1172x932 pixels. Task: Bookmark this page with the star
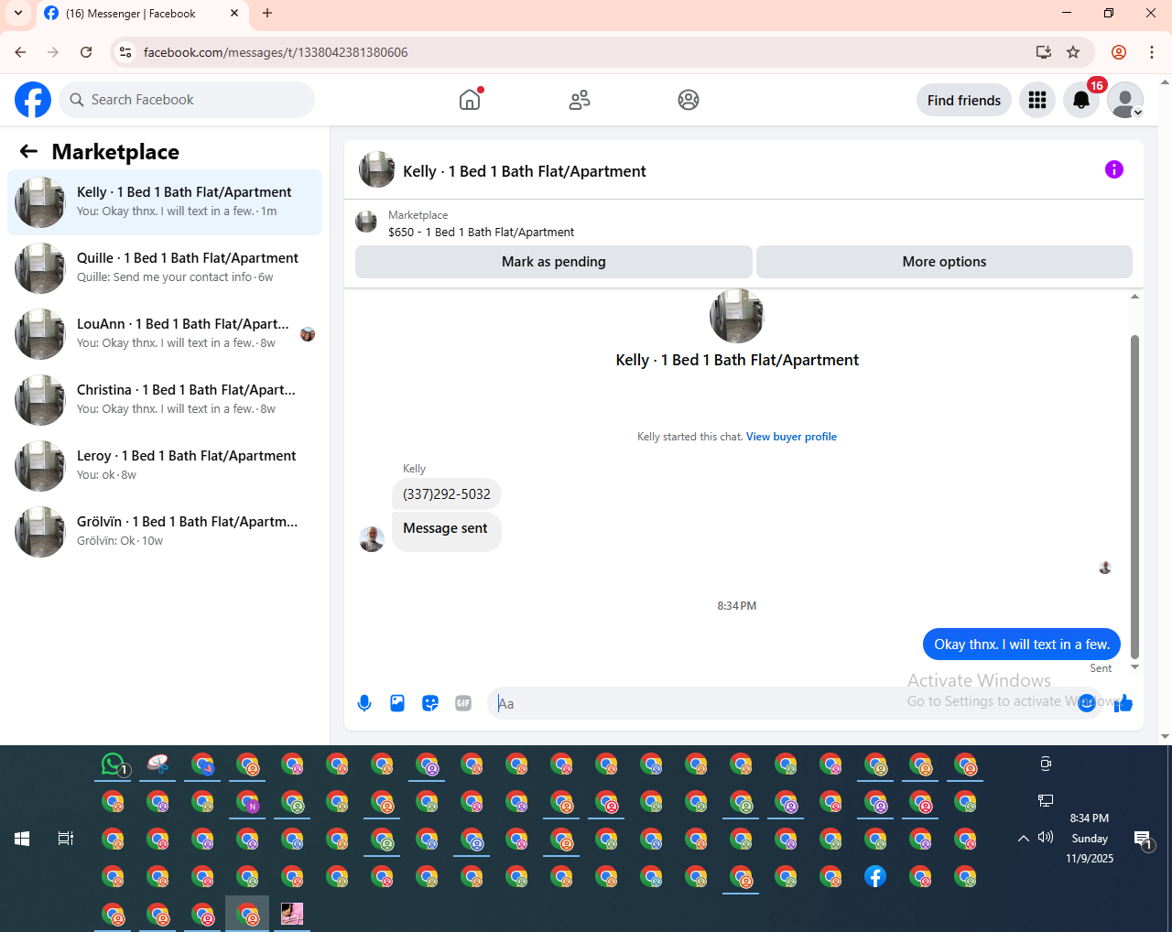point(1073,52)
